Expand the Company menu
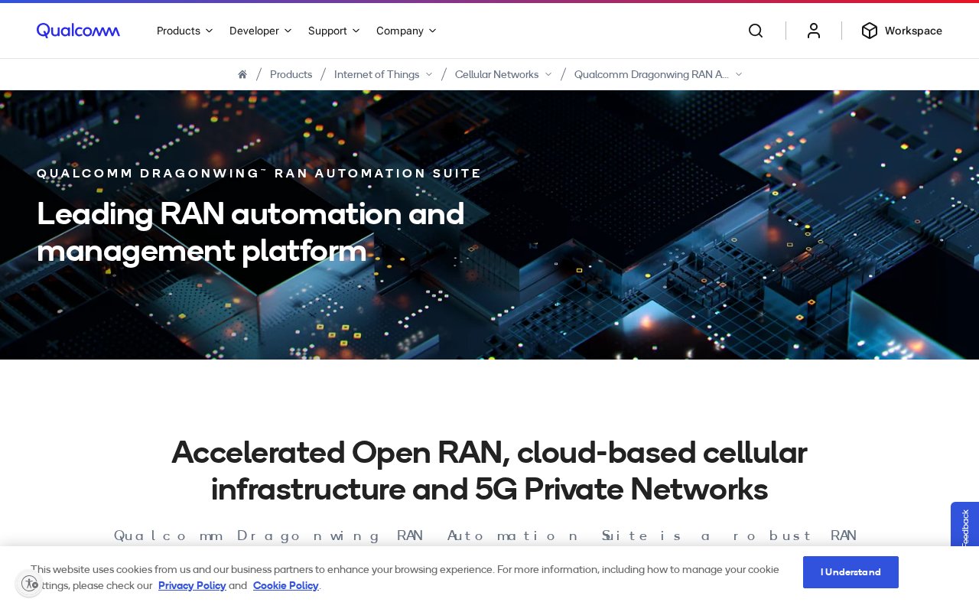Screen dimensions: 979x612 click(406, 31)
